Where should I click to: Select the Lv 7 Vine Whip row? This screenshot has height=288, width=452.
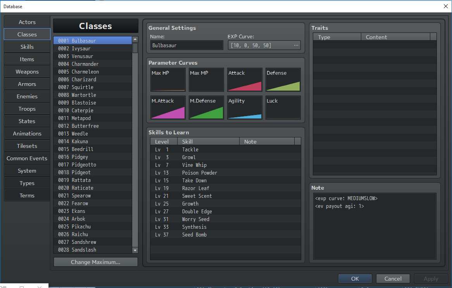tap(226, 165)
